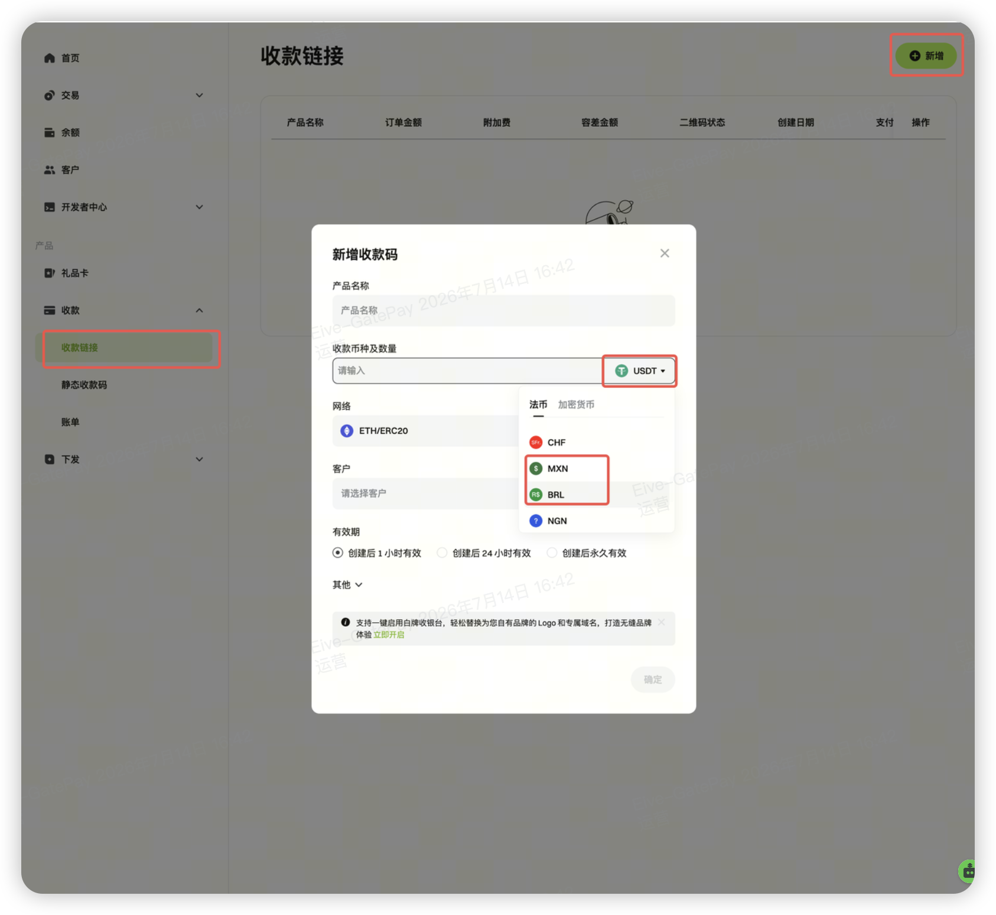Open 账单 sidebar item

[70, 422]
